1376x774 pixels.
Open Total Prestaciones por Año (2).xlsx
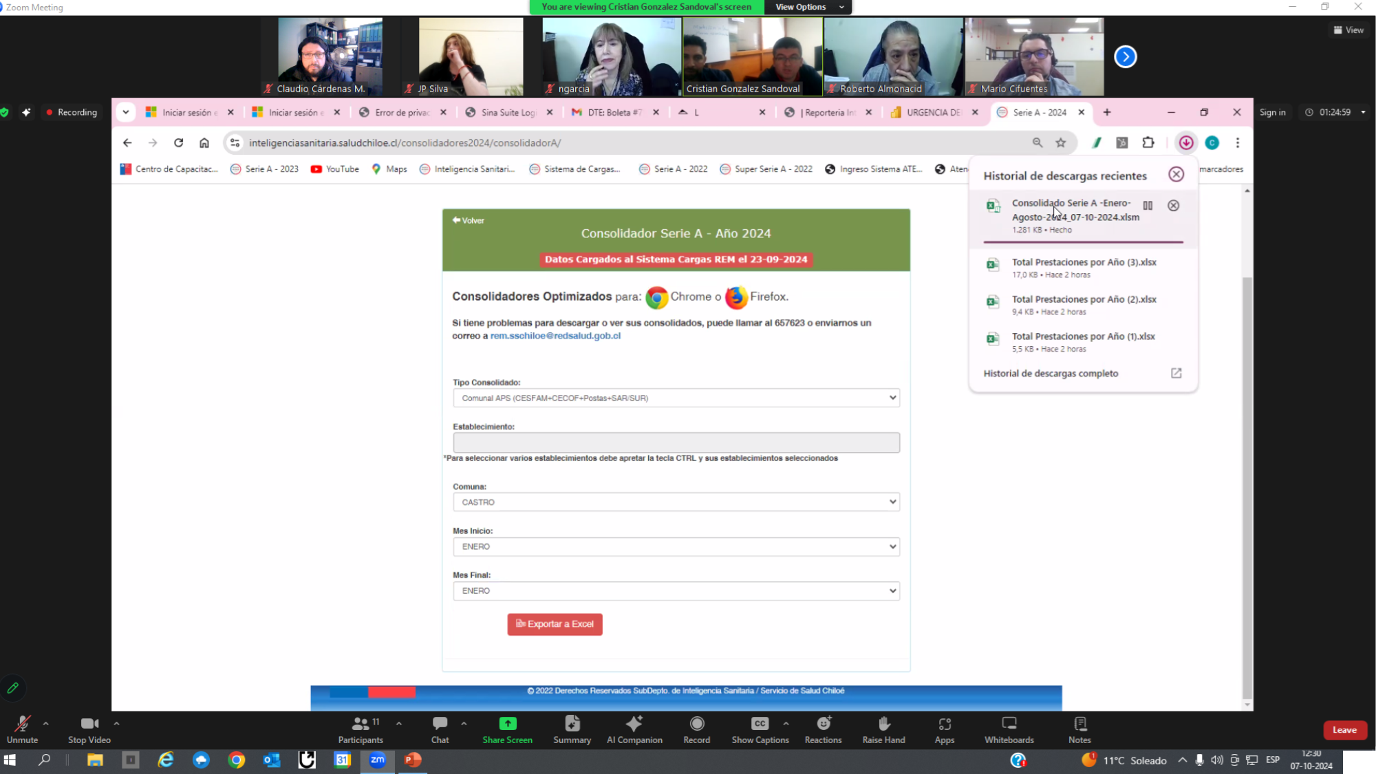(x=1083, y=305)
